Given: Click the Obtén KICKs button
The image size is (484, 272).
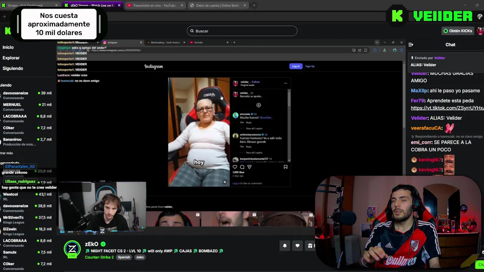Looking at the screenshot, I should 458,31.
